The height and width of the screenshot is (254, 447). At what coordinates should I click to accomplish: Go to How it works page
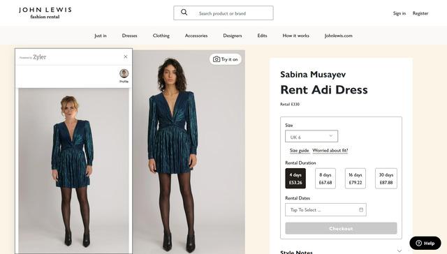pyautogui.click(x=295, y=36)
